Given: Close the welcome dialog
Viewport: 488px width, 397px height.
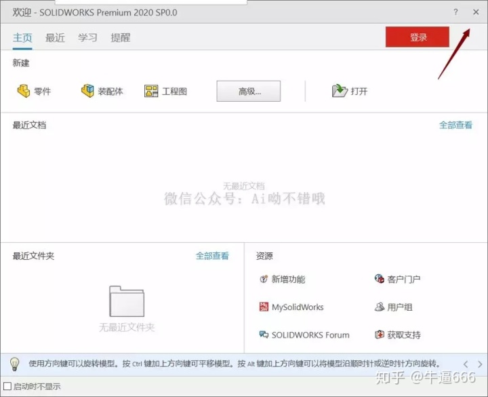Looking at the screenshot, I should (476, 12).
